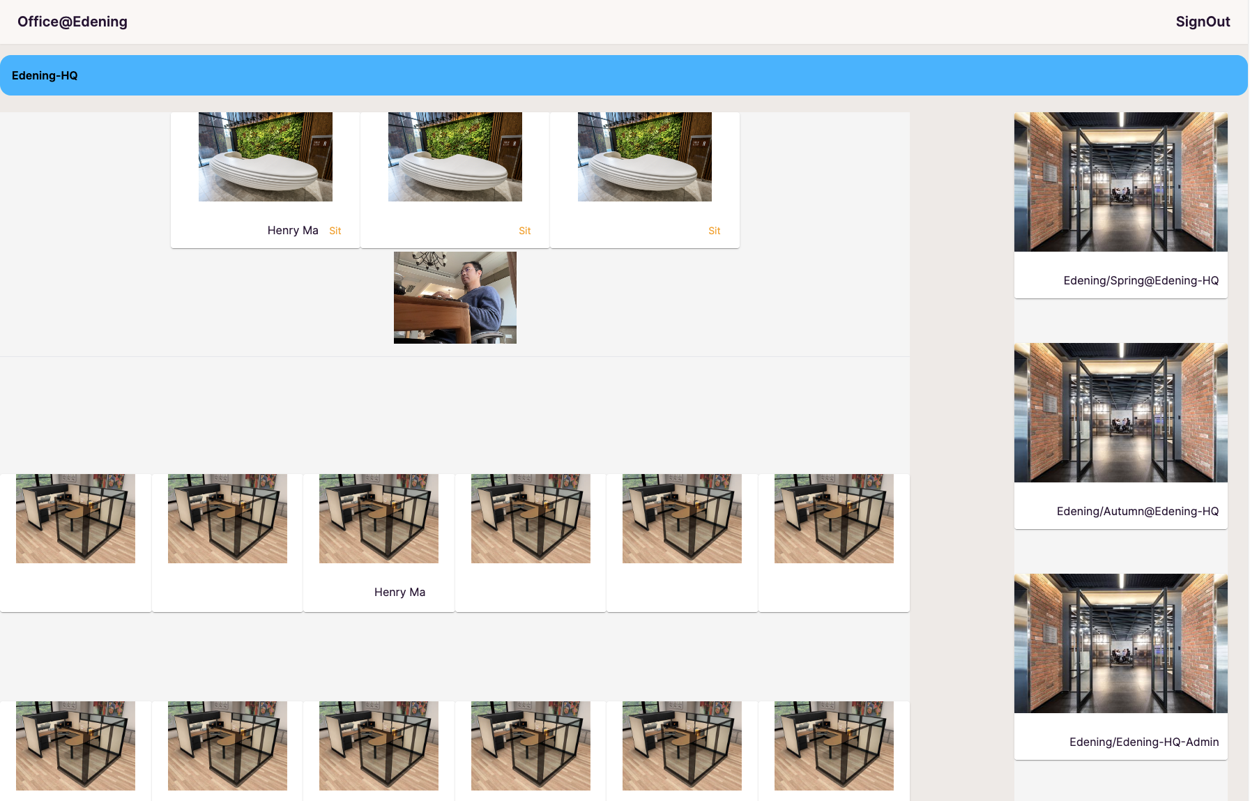Click the webcam photo of the man
This screenshot has width=1250, height=801.
pos(455,298)
